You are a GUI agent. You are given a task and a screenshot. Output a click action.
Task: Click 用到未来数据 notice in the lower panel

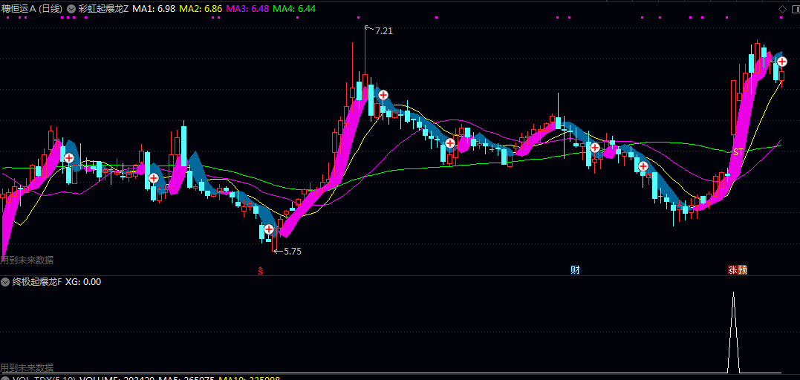click(x=27, y=367)
